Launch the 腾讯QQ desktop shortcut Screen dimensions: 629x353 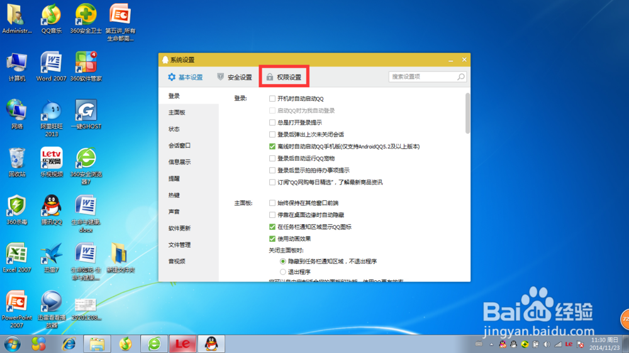(52, 210)
